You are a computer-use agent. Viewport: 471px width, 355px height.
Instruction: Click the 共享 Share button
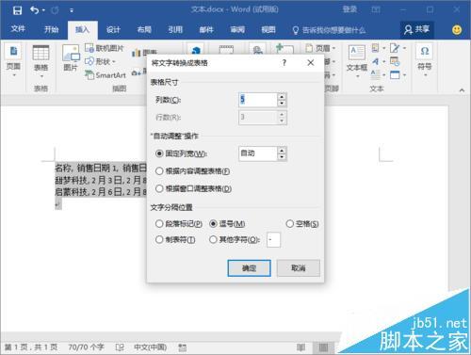[416, 29]
